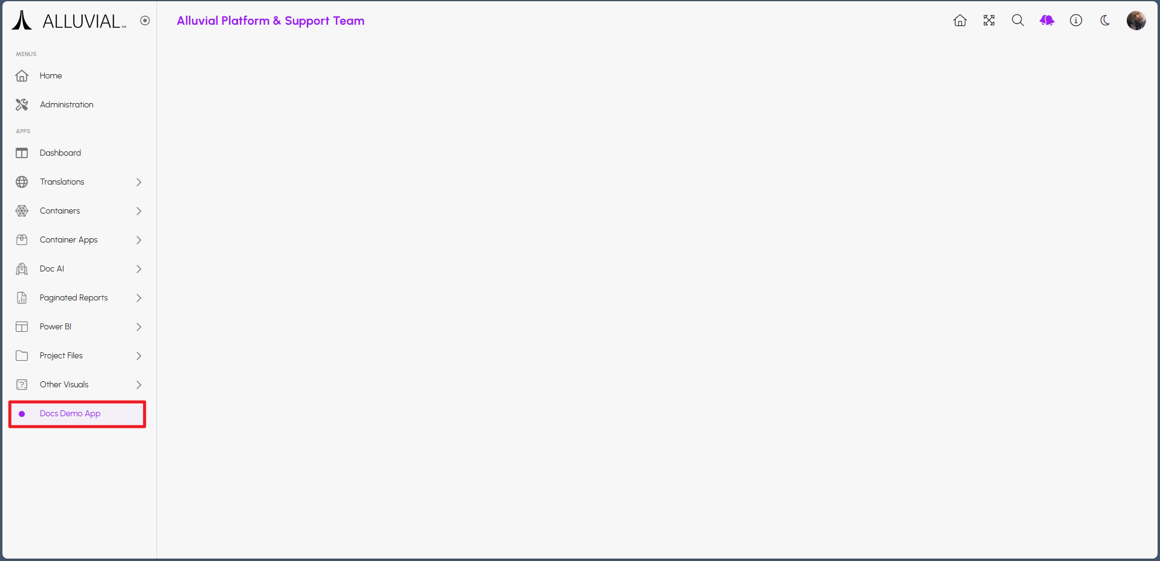Screen dimensions: 1160x561
Task: Open the Dashboard menu item
Action: click(60, 153)
